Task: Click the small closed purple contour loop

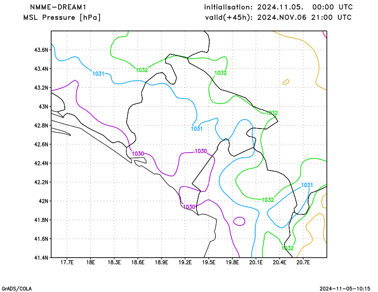Action: point(240,221)
